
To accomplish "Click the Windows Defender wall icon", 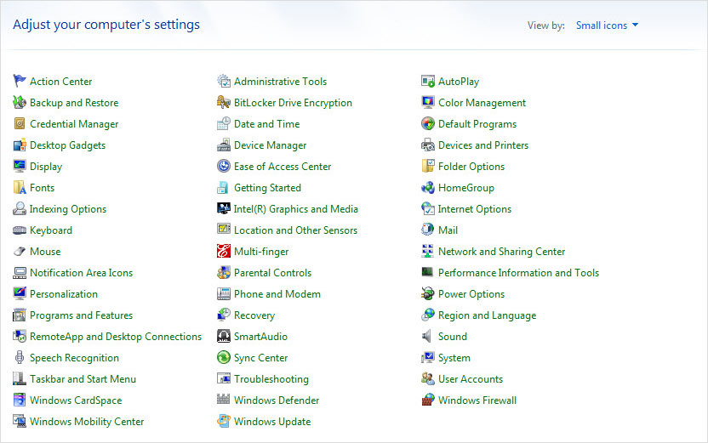I will [224, 399].
